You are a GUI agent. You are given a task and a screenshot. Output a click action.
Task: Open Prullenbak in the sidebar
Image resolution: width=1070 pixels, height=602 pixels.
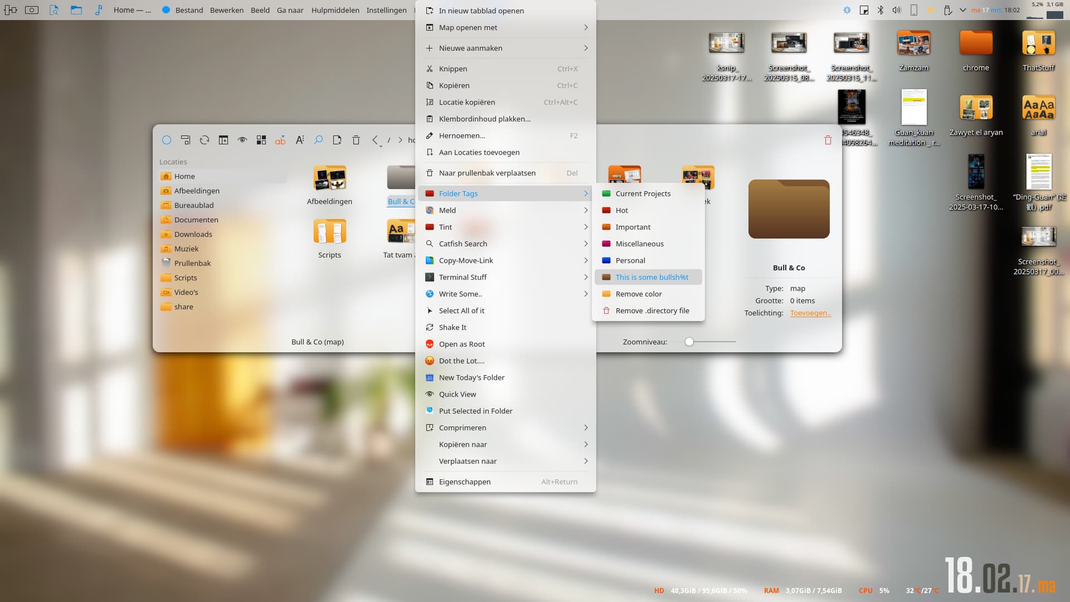point(223,263)
